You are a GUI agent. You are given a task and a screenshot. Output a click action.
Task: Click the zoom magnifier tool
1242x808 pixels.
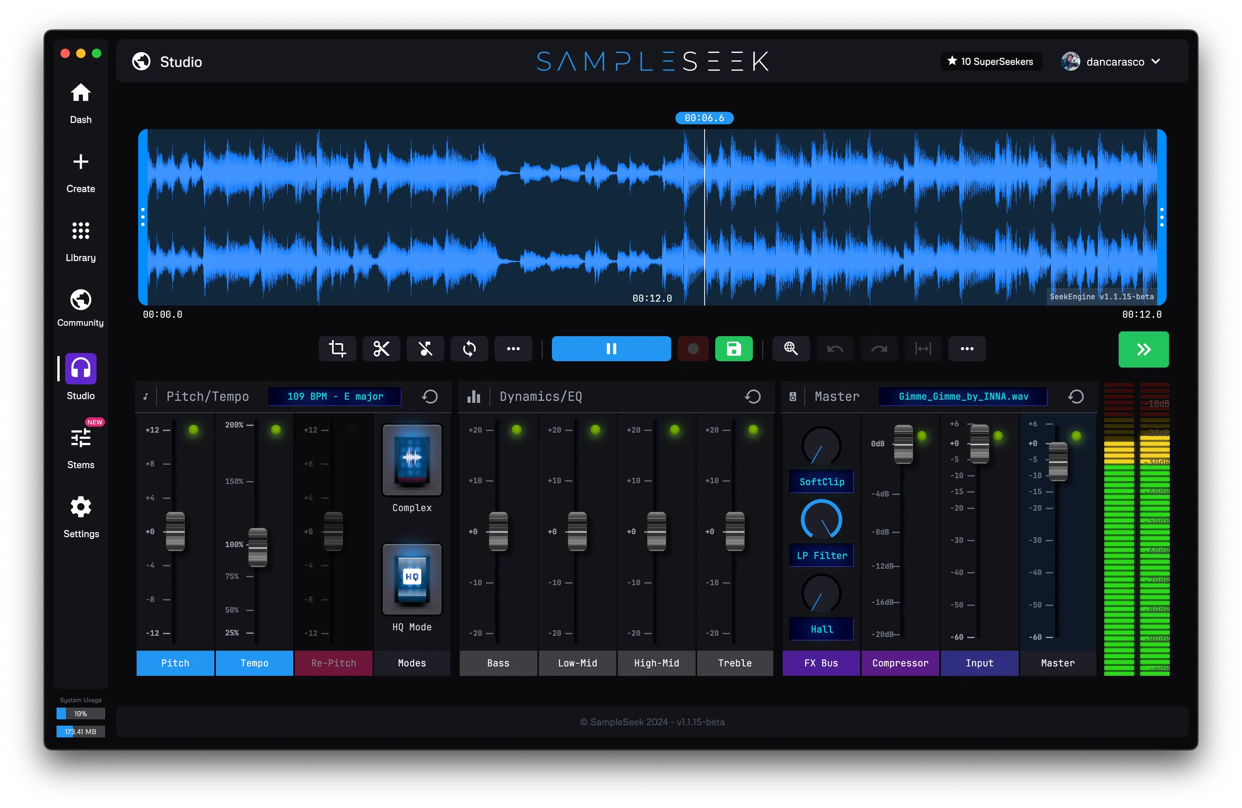pos(791,349)
